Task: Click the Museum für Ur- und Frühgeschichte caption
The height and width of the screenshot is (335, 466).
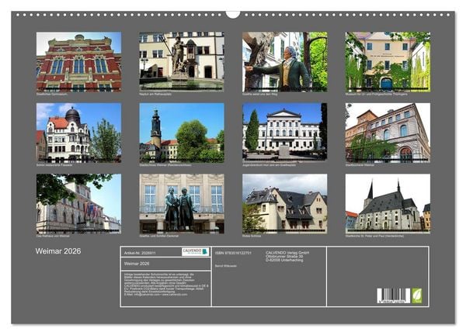Action: (x=376, y=94)
